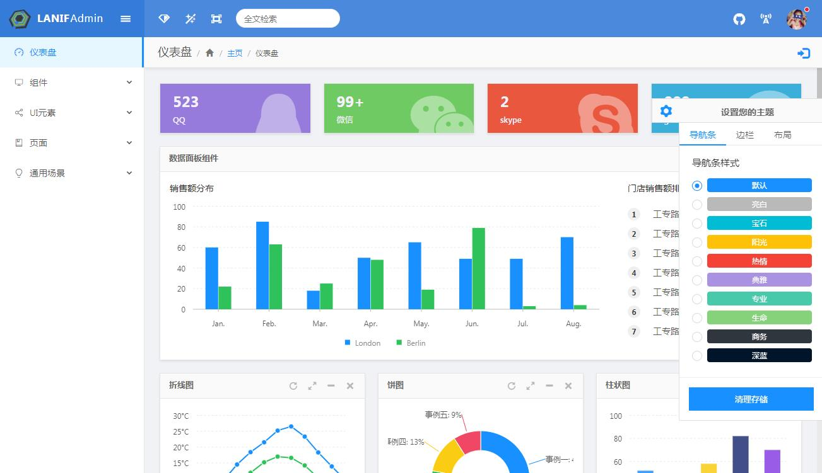Select the 典雅 navbar style radio
Image resolution: width=822 pixels, height=473 pixels.
pyautogui.click(x=697, y=280)
